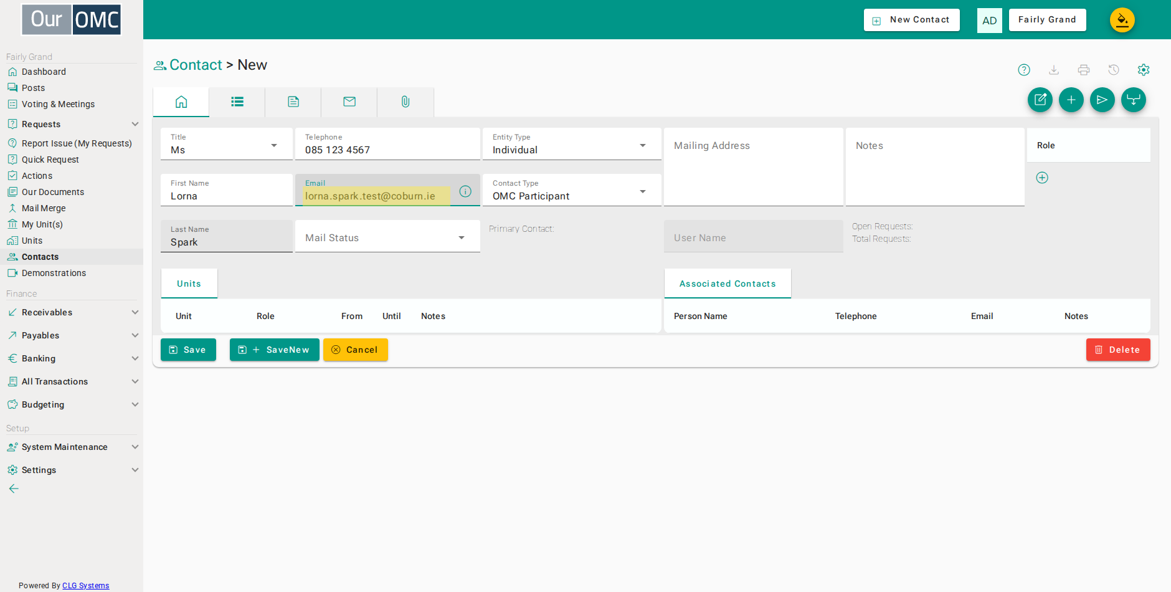The height and width of the screenshot is (592, 1171).
Task: Click the print icon
Action: [1084, 70]
